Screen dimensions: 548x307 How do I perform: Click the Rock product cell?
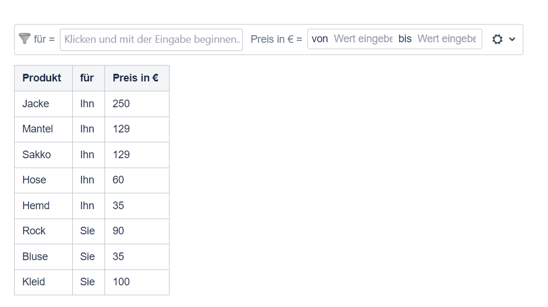34,231
